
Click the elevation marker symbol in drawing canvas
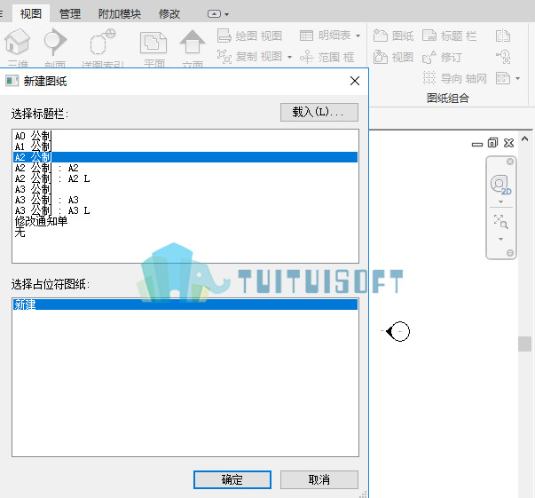click(397, 331)
